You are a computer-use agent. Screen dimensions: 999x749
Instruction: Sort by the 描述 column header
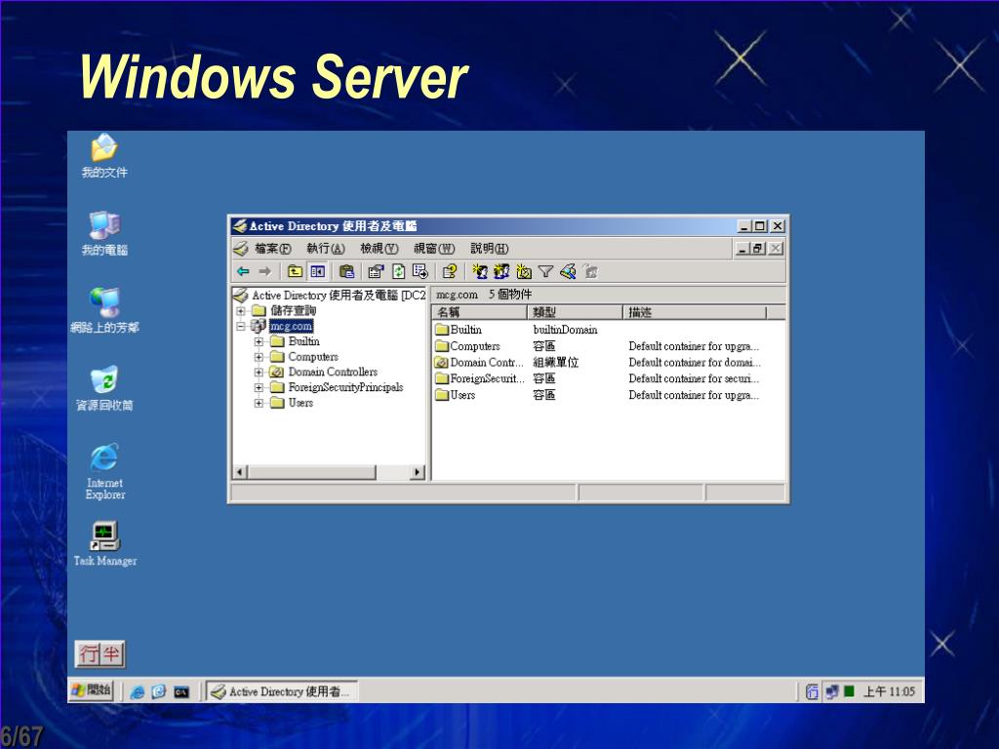(x=695, y=312)
